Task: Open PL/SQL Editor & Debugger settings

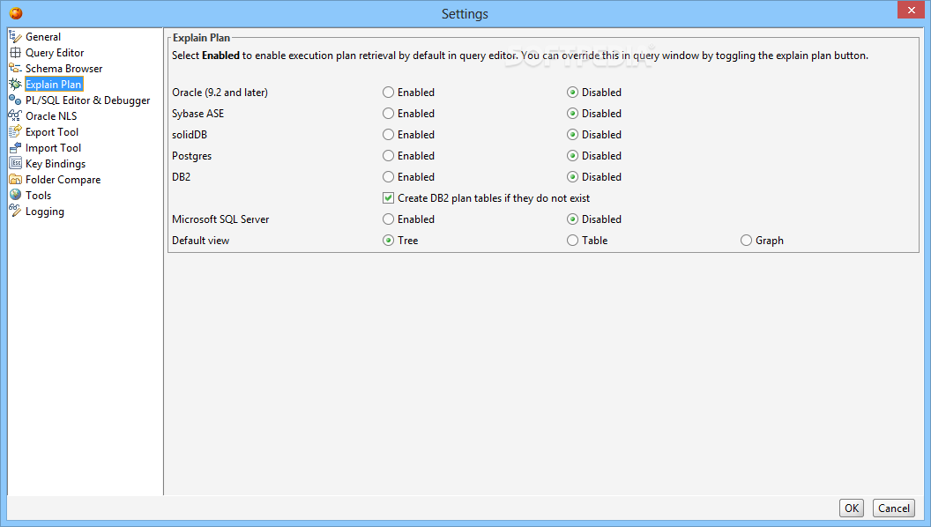Action: click(88, 100)
